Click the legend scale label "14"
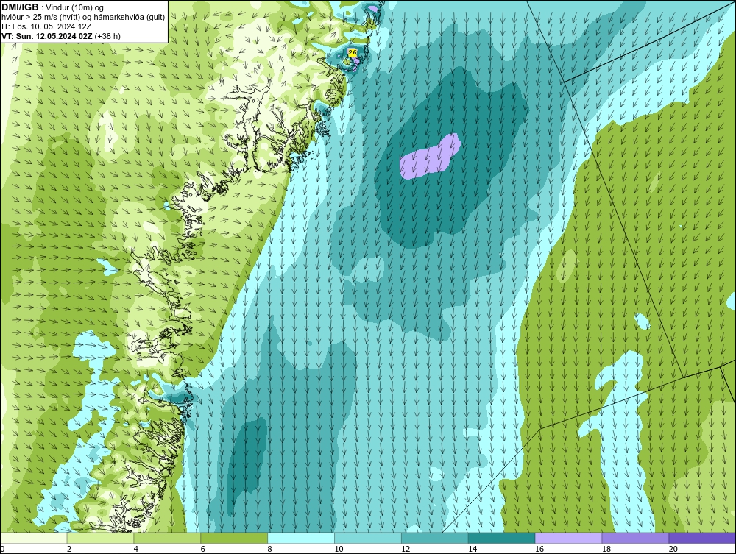736x554 pixels. (473, 549)
